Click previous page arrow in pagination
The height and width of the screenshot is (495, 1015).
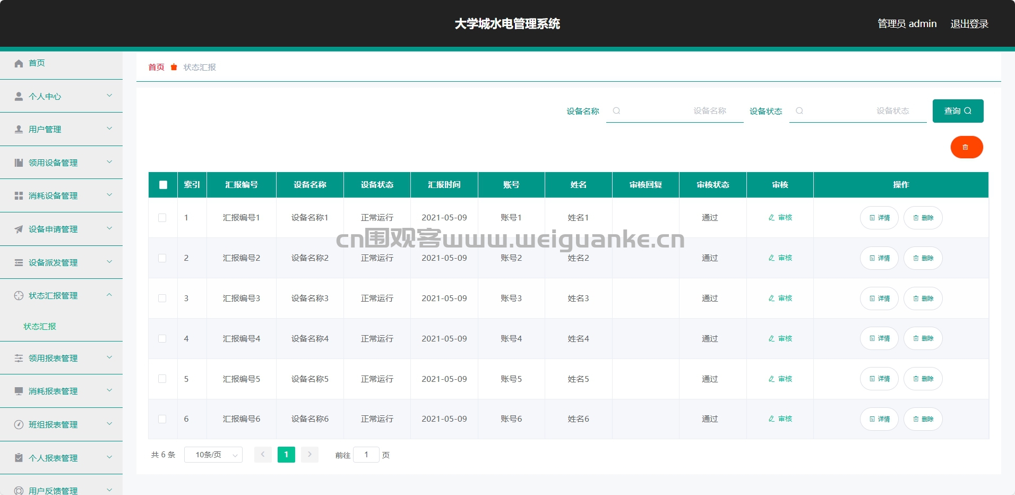263,455
